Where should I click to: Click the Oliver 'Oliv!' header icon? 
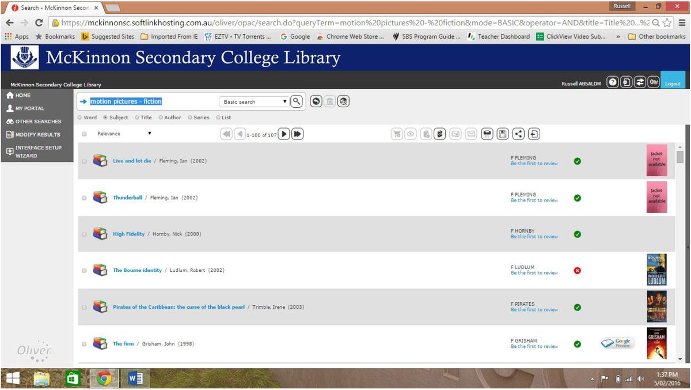(x=654, y=83)
